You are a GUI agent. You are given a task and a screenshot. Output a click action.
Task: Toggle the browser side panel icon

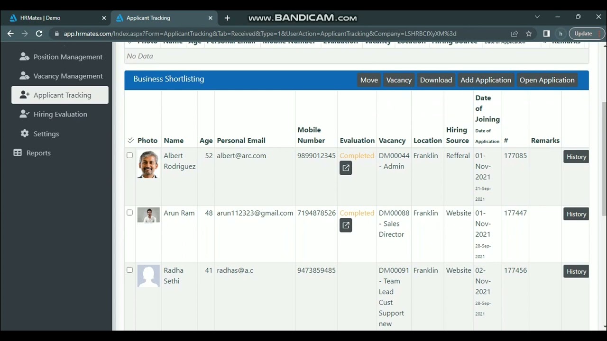(546, 34)
